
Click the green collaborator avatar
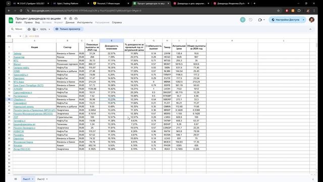pos(243,20)
